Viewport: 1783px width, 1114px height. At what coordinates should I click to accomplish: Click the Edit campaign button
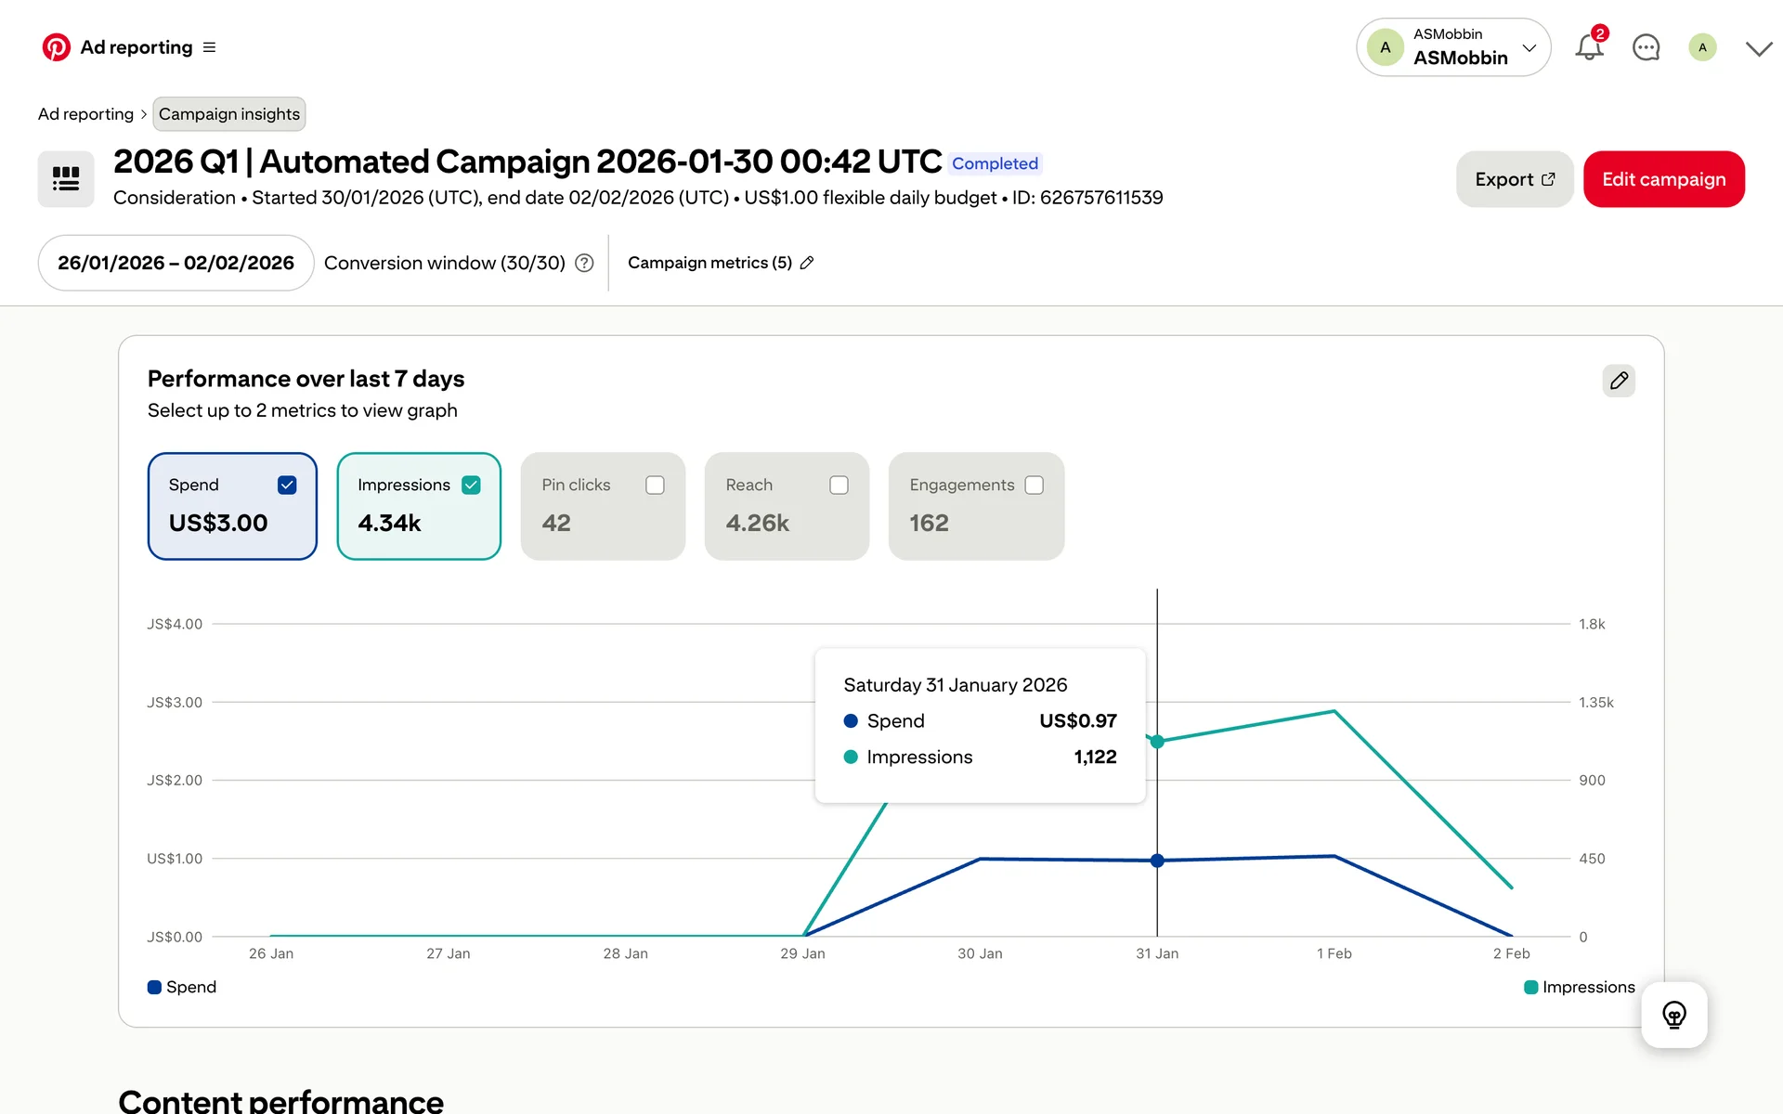(x=1663, y=179)
